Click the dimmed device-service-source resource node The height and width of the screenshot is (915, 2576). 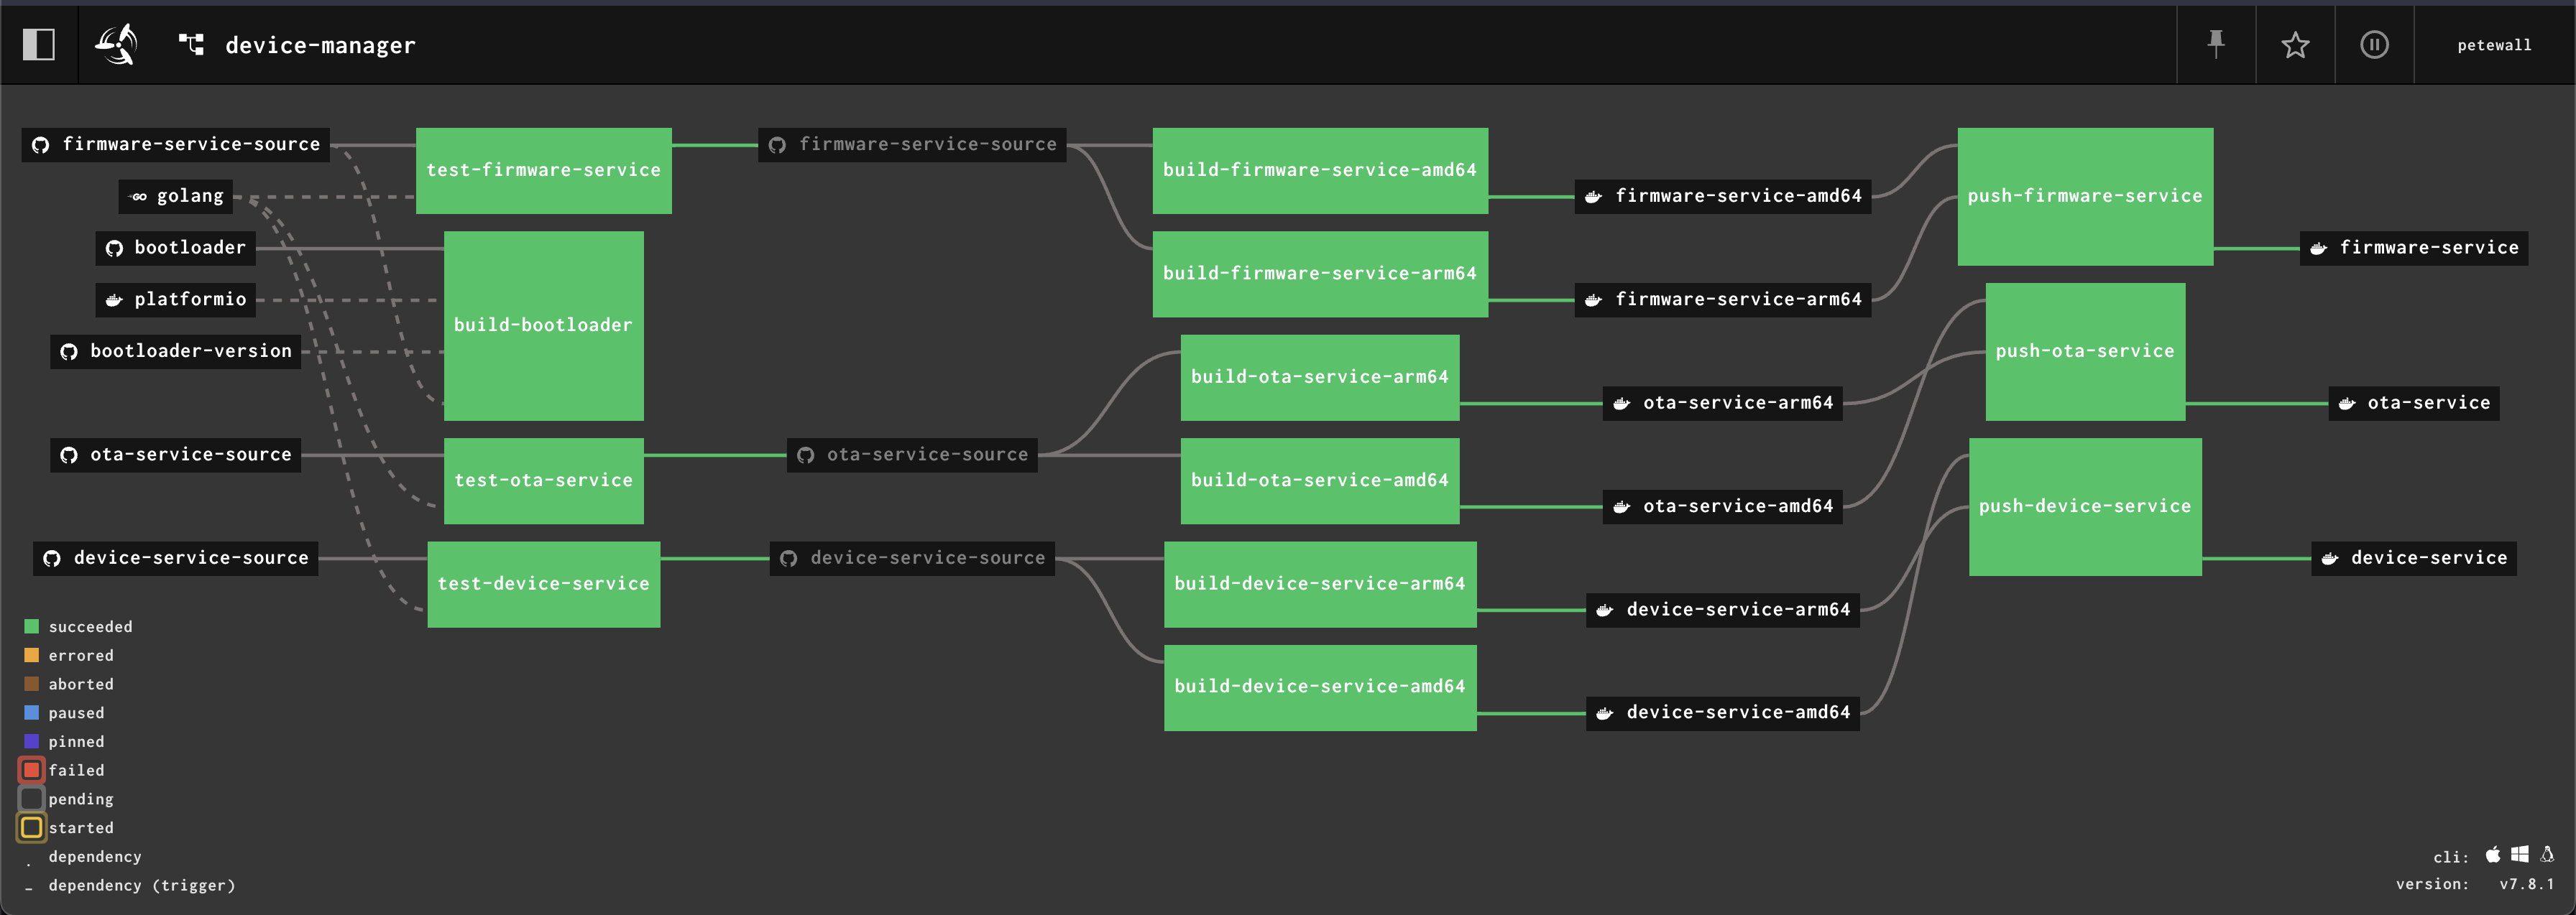(912, 558)
